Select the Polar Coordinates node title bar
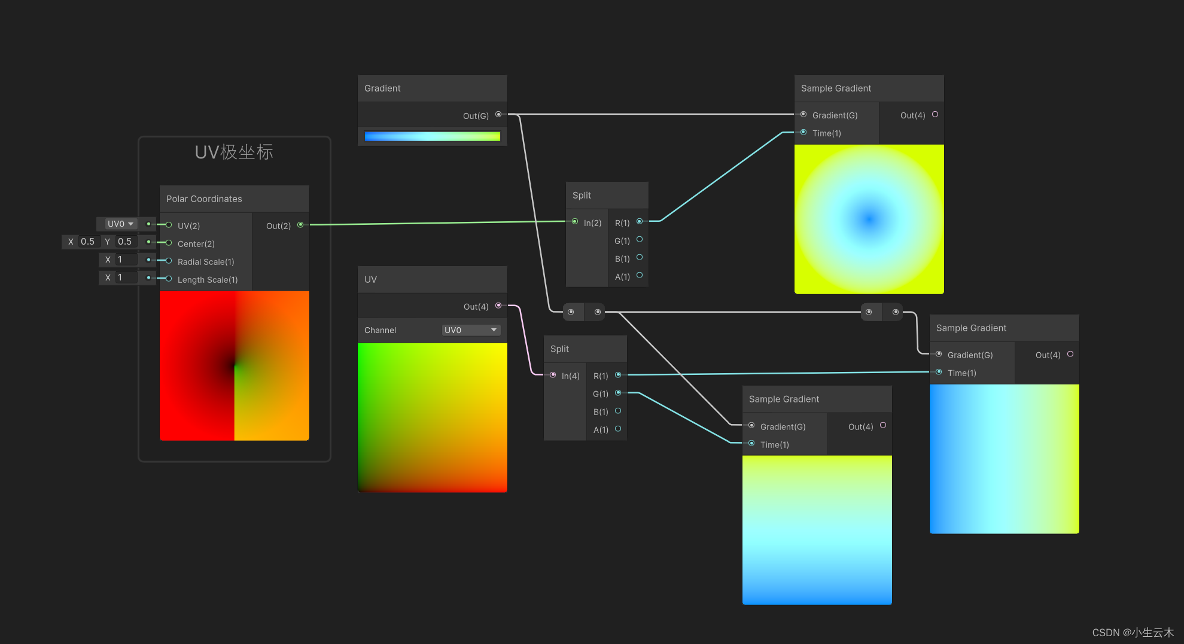Screen dimensions: 1184x644 click(203, 199)
